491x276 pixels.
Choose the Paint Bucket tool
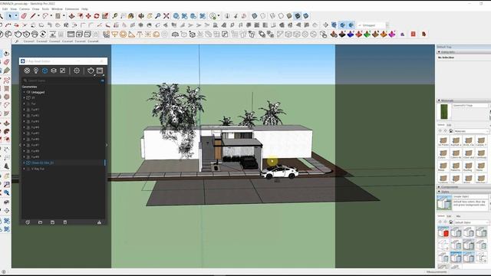coord(131,16)
